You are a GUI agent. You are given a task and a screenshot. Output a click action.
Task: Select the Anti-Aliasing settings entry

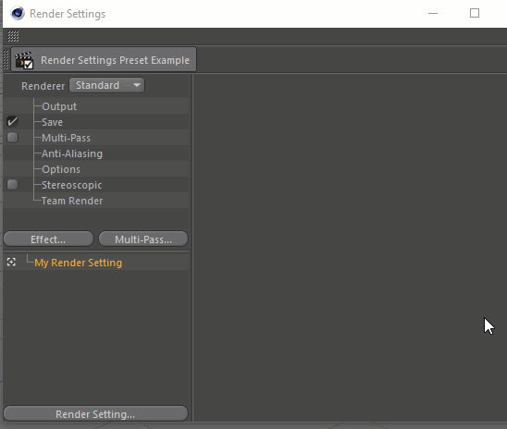click(72, 153)
